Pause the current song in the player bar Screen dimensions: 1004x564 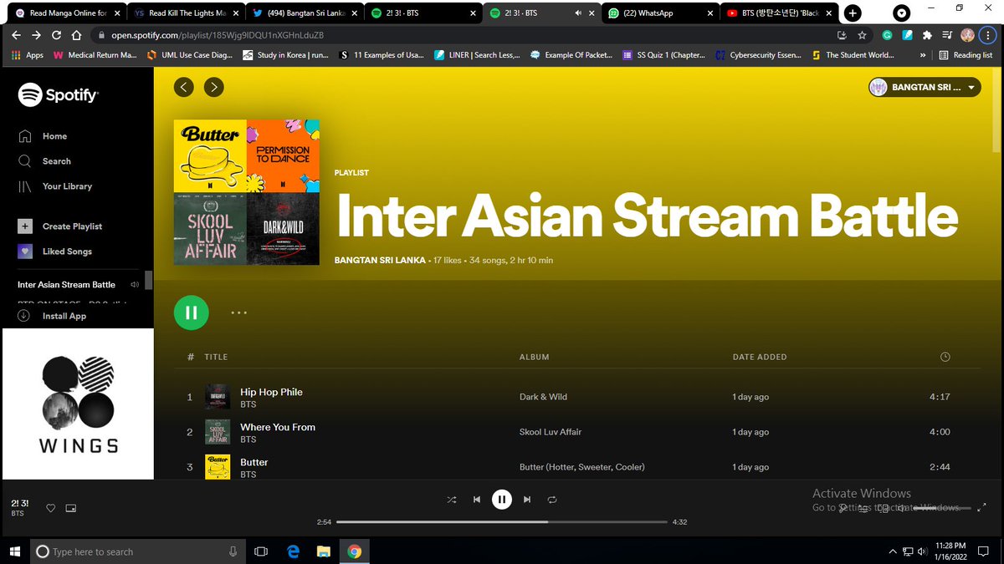pyautogui.click(x=502, y=500)
